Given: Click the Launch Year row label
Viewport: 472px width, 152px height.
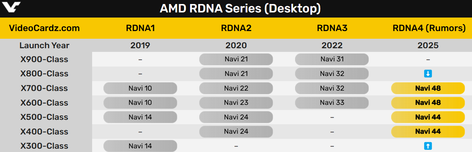Looking at the screenshot, I should [x=44, y=45].
